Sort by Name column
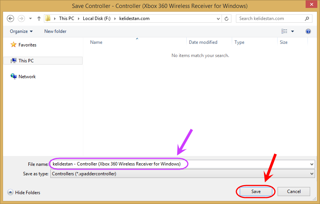The image size is (320, 204). point(96,42)
